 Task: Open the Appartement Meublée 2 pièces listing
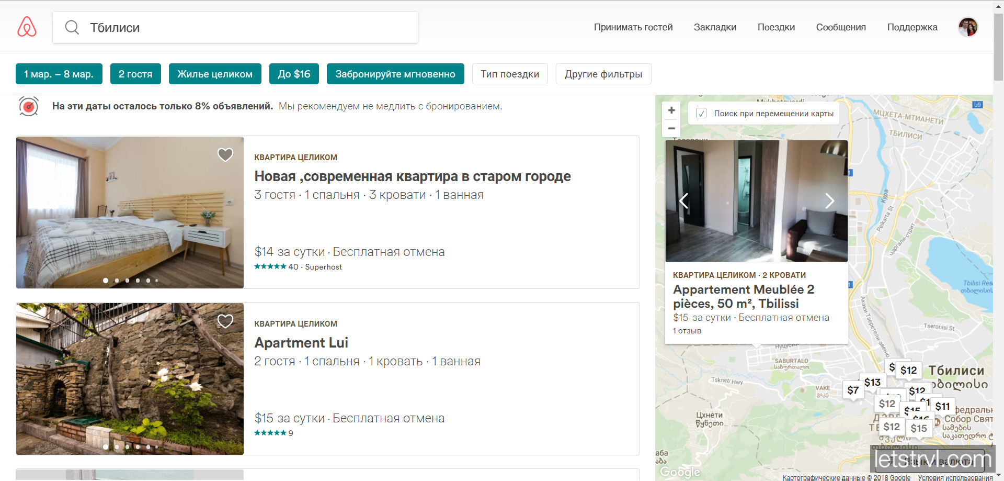pyautogui.click(x=744, y=296)
